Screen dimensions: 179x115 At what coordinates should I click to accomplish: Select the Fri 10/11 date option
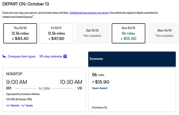pos(56,33)
